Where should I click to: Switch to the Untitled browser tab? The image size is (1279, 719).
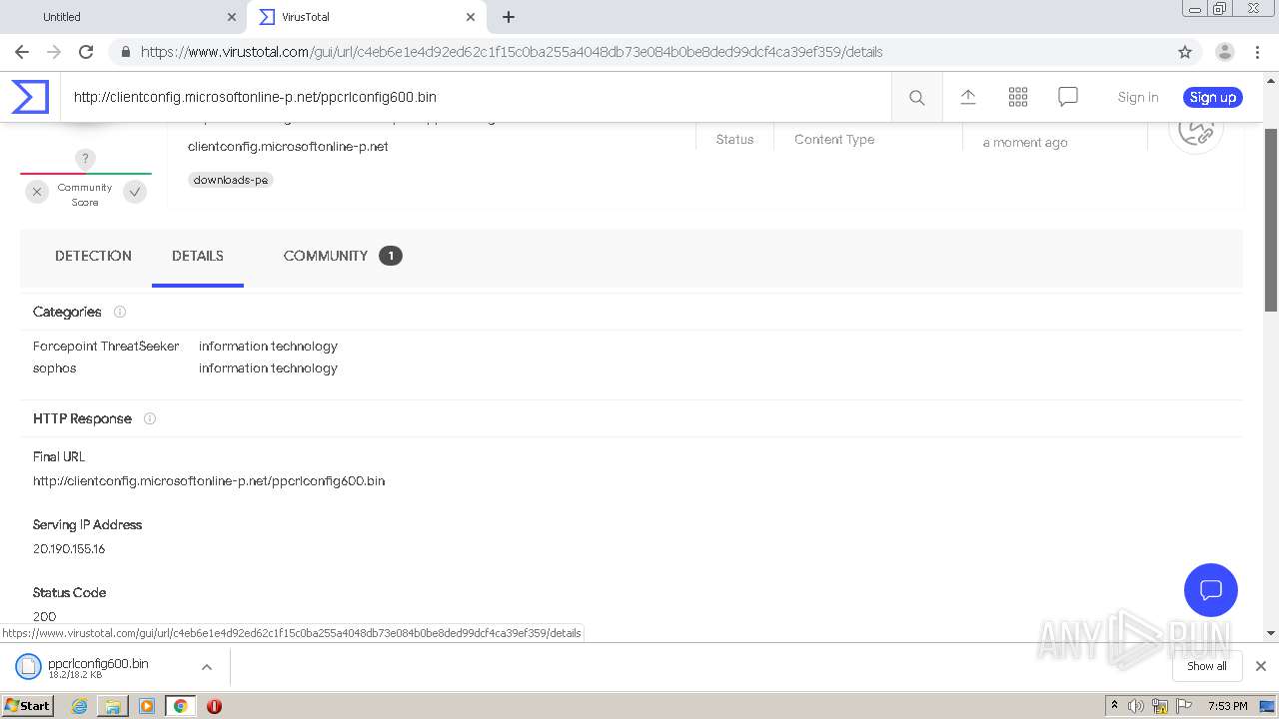tap(122, 17)
